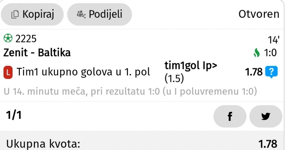Click the Otvoren status label

tap(259, 14)
